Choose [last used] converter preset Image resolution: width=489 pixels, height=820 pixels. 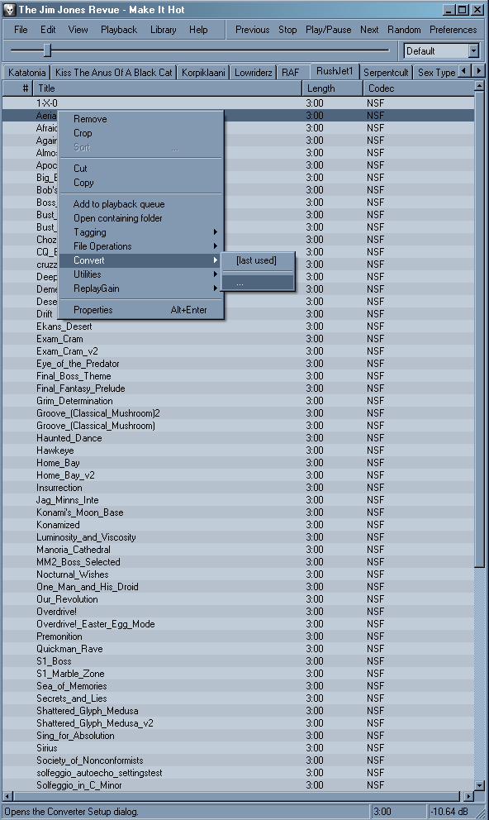(258, 260)
